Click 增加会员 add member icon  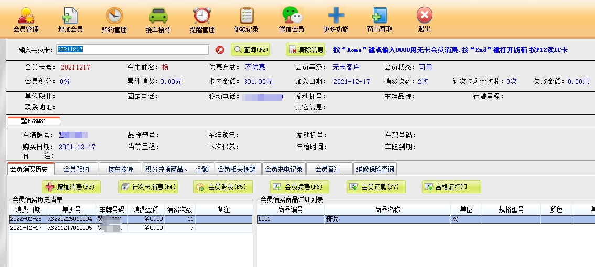(70, 17)
